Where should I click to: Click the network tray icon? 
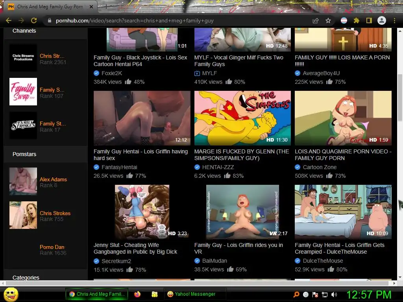[x=325, y=295]
